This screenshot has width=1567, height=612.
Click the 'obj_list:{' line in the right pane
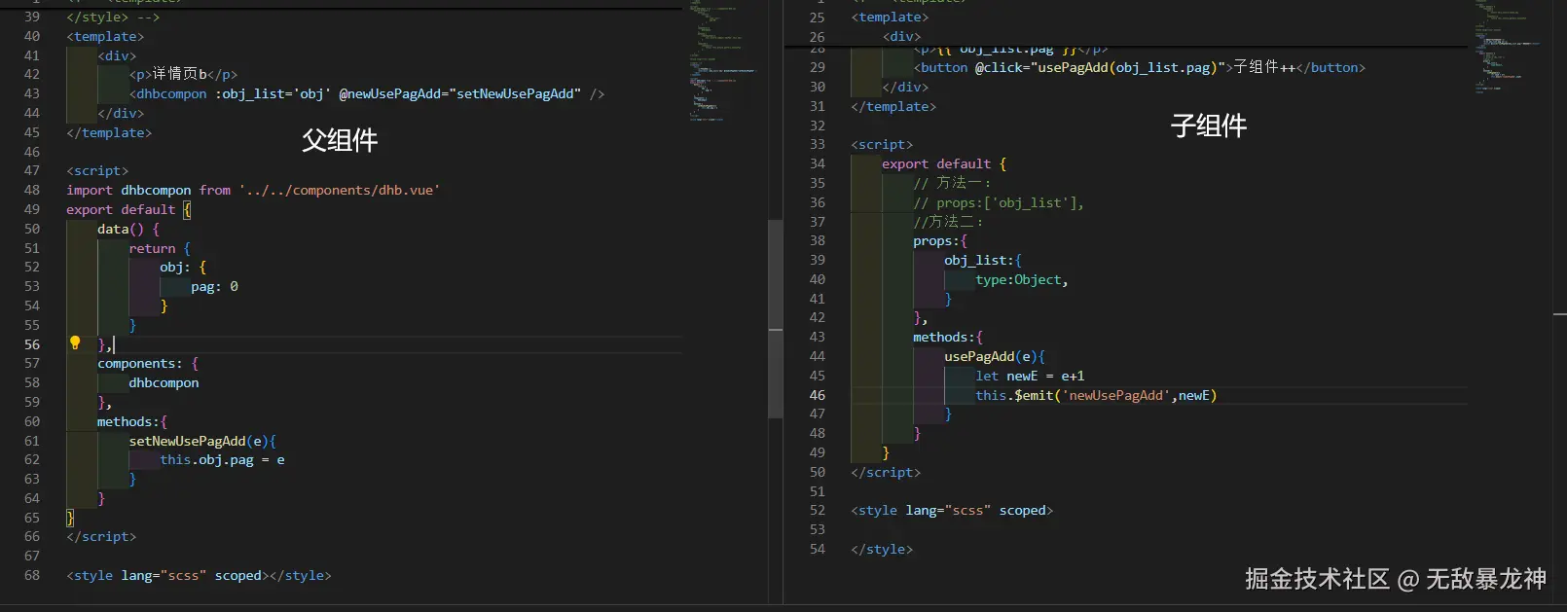point(983,260)
